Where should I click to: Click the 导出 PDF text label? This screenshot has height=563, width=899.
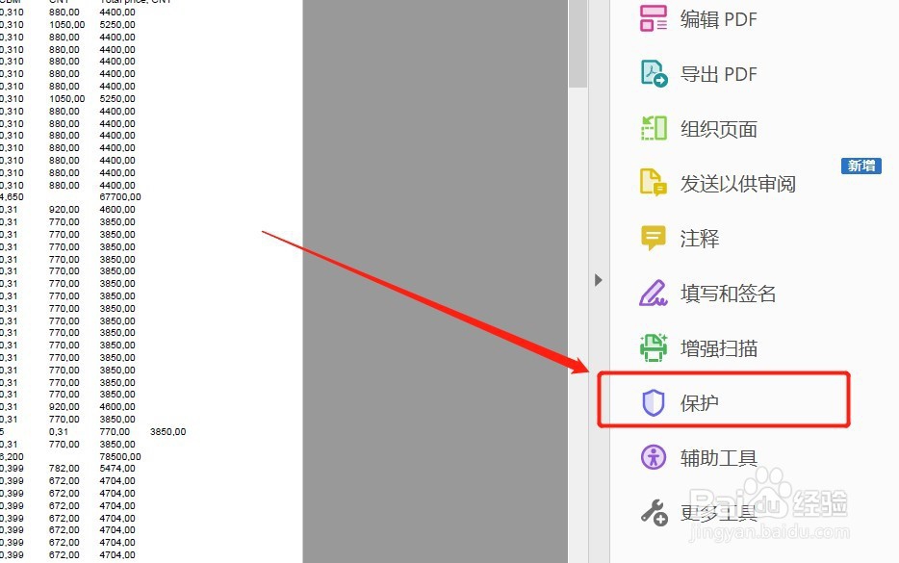pyautogui.click(x=721, y=73)
